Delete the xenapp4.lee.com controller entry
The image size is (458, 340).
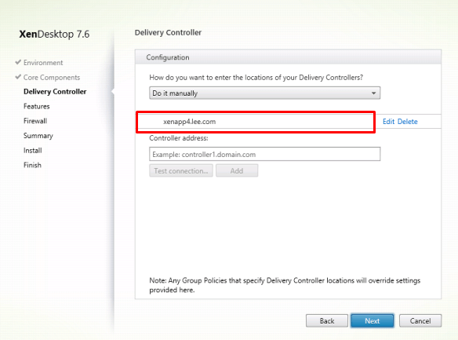click(x=408, y=122)
